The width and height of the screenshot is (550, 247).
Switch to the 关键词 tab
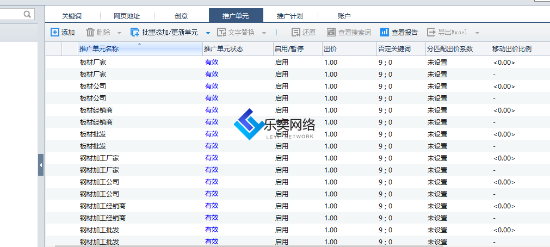(72, 16)
